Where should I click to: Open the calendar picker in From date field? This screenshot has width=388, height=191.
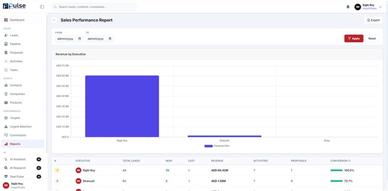tap(80, 39)
